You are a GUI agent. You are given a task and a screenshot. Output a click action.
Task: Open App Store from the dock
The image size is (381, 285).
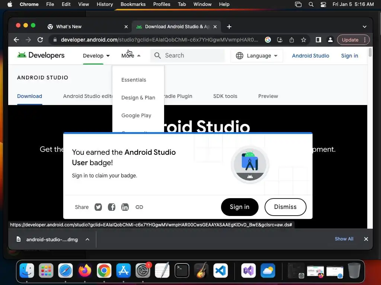click(x=124, y=271)
